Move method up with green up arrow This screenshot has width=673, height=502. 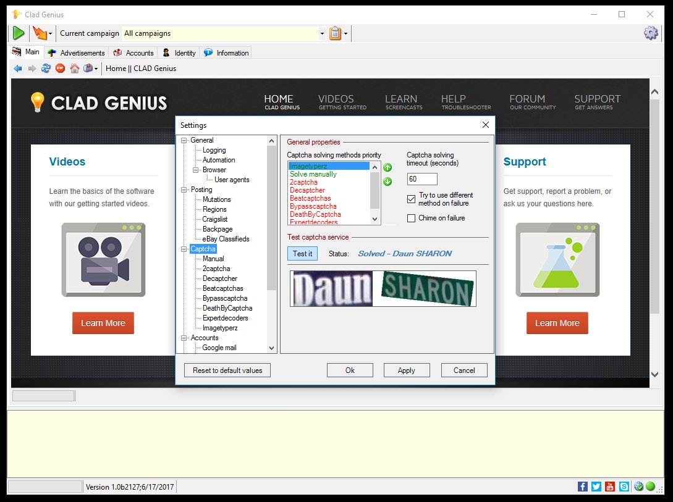(387, 167)
